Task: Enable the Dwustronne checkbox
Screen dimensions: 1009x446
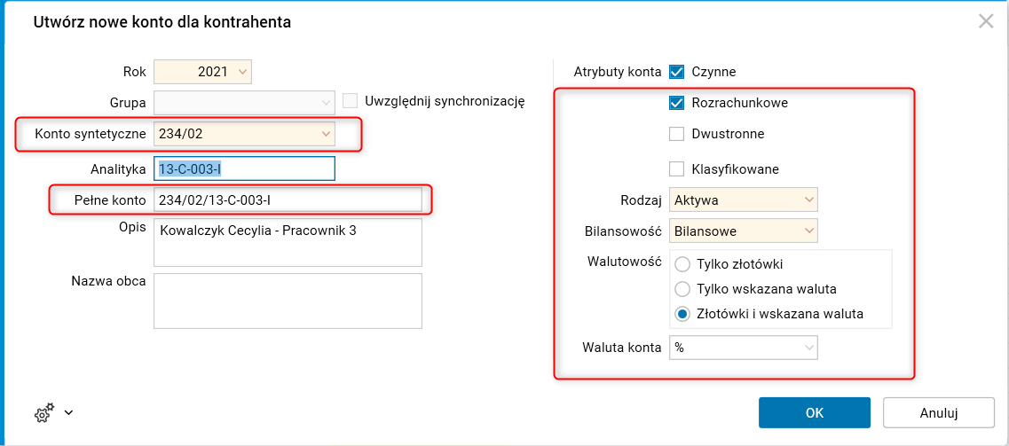Action: tap(677, 135)
